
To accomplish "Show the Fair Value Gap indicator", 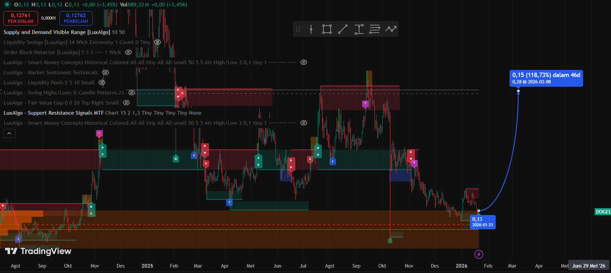I will [x=126, y=103].
